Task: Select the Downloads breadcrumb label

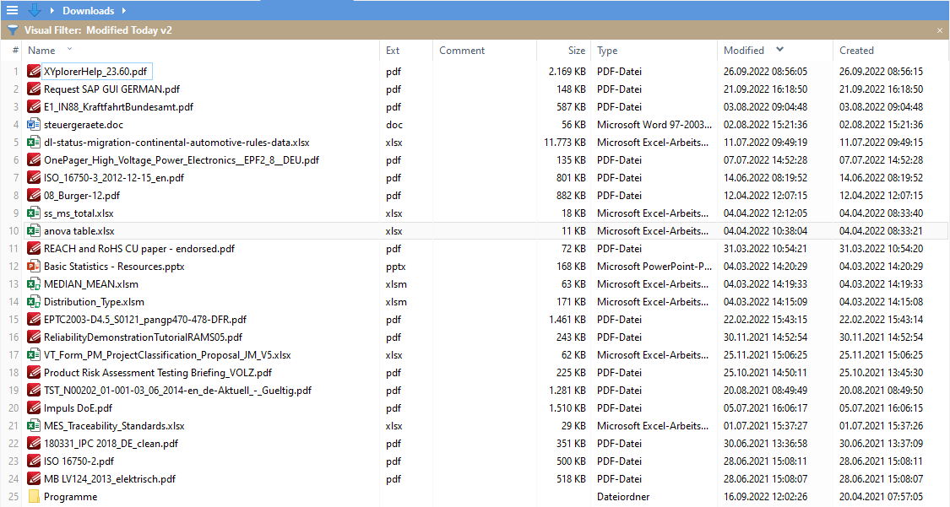Action: coord(88,11)
